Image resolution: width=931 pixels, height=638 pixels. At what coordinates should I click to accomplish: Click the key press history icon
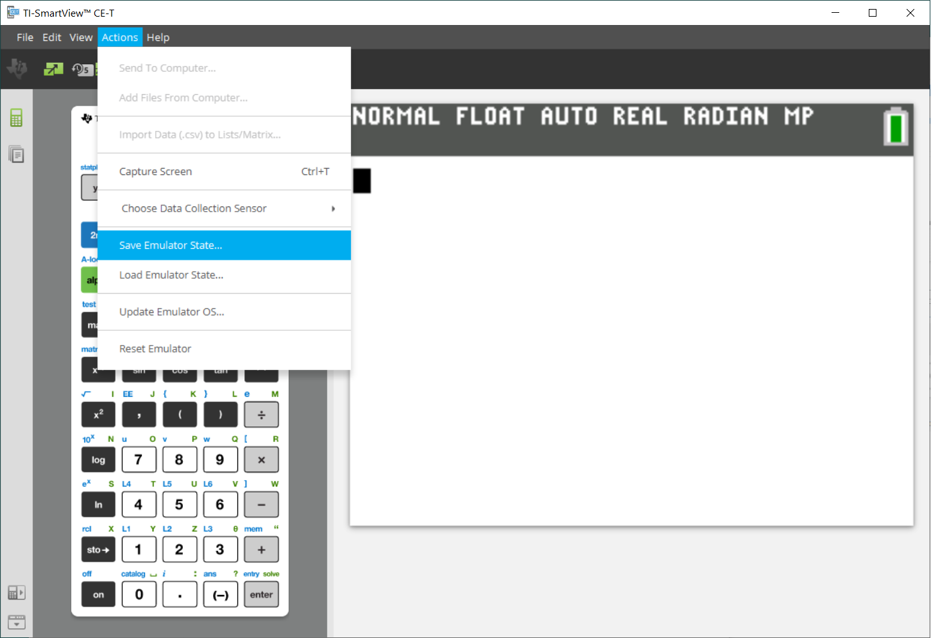(x=81, y=69)
